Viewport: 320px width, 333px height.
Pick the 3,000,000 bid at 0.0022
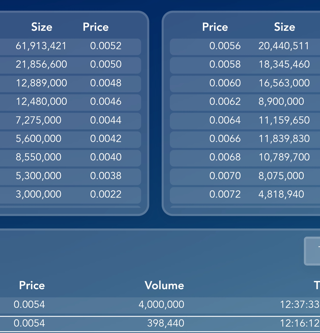tap(70, 195)
